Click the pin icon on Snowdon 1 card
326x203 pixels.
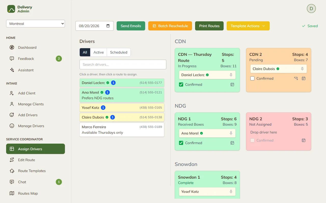(231, 192)
